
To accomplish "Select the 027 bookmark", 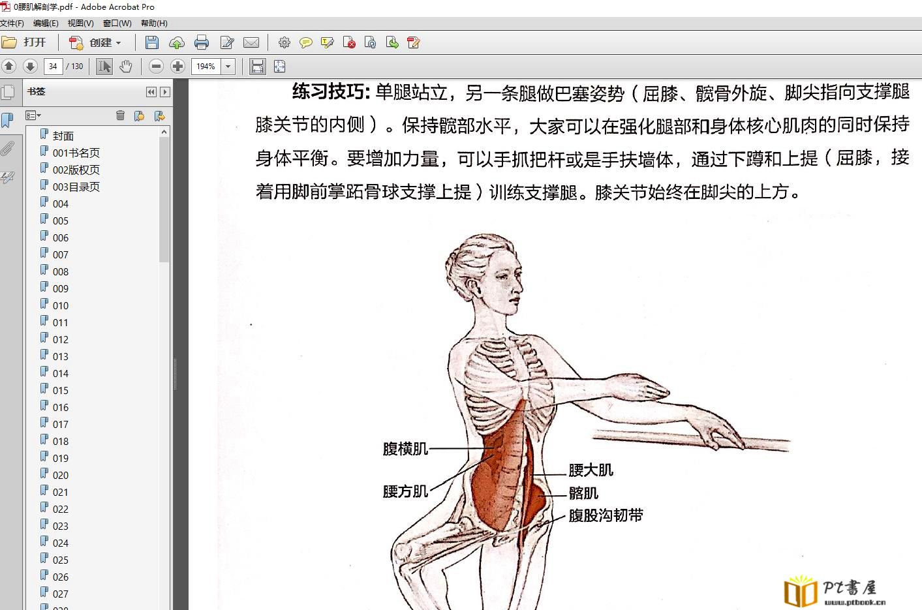I will (61, 594).
